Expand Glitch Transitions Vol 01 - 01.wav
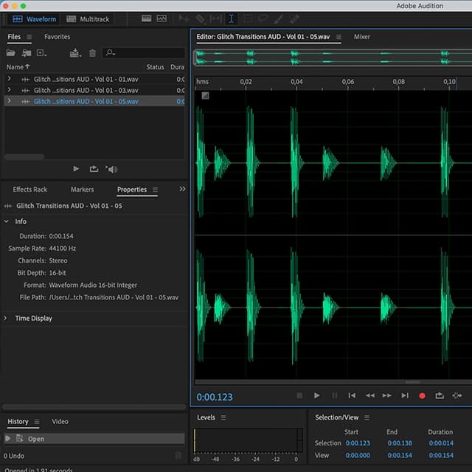 (9, 79)
